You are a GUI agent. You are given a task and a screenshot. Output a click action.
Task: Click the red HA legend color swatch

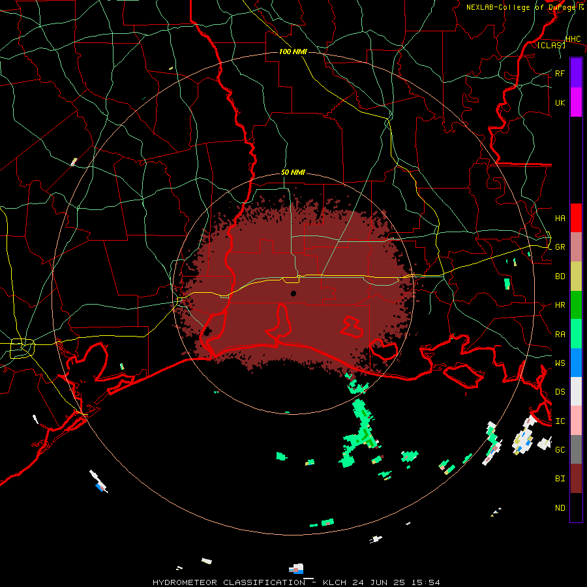(x=576, y=218)
